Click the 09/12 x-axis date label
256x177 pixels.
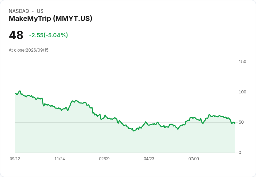point(15,159)
